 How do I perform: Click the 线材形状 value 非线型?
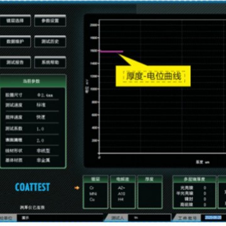click(43, 151)
